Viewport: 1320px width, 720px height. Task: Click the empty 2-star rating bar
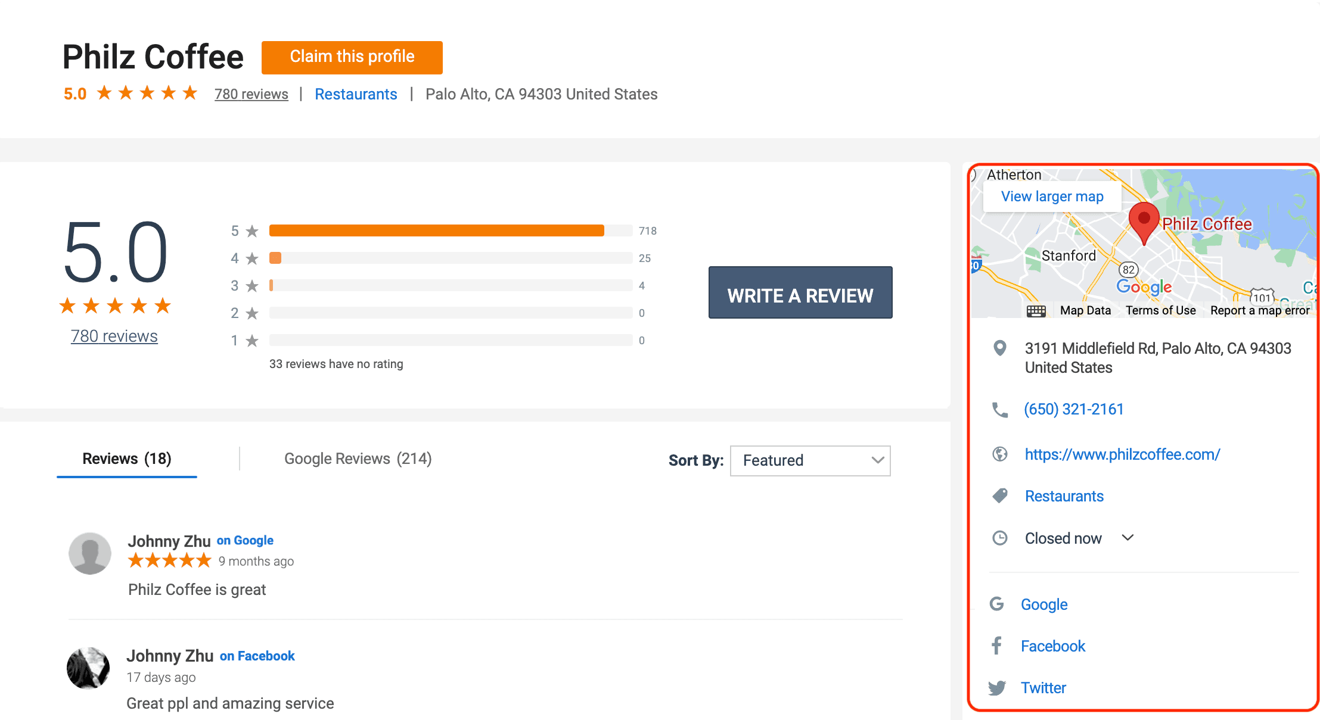(451, 313)
